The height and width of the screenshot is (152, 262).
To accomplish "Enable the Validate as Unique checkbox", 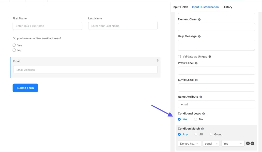I will [x=179, y=56].
